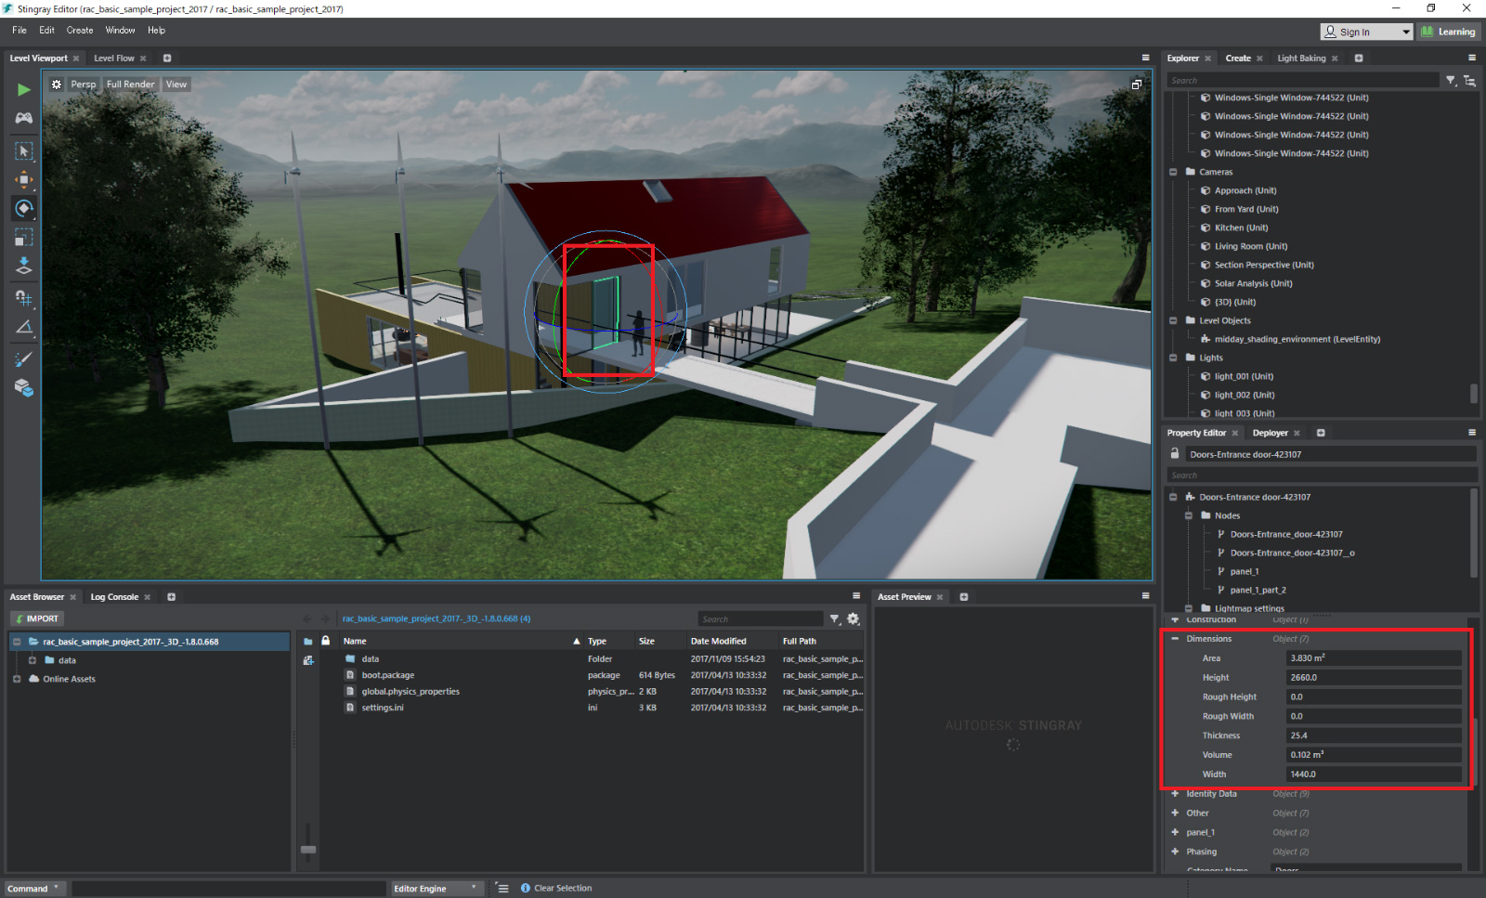The image size is (1486, 898).
Task: Open the Level Viewport panel hamburger menu
Action: 1145,58
